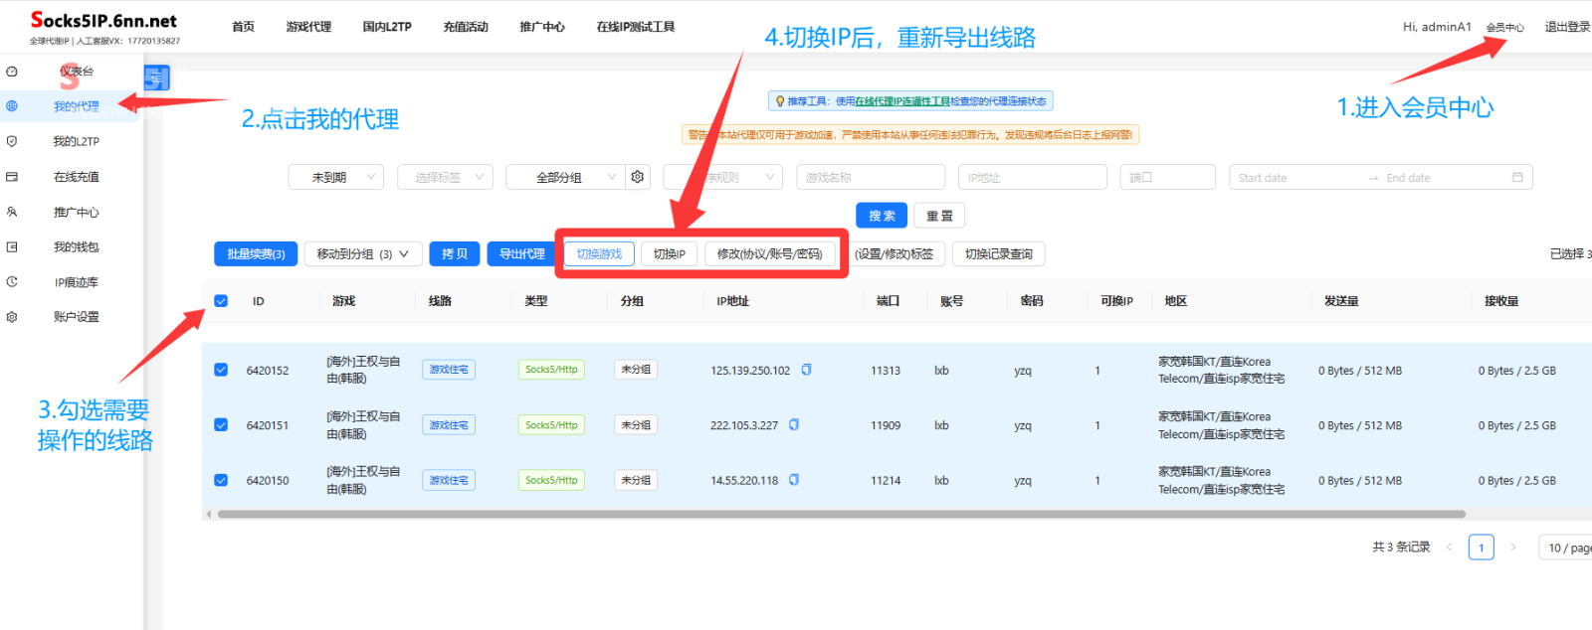
Task: Open the 全部分组 group dropdown
Action: [x=566, y=177]
